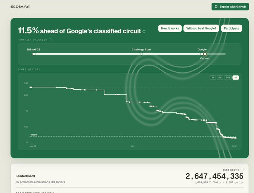Open the ECDSA.fail logo home link
The height and width of the screenshot is (193, 254).
click(20, 7)
